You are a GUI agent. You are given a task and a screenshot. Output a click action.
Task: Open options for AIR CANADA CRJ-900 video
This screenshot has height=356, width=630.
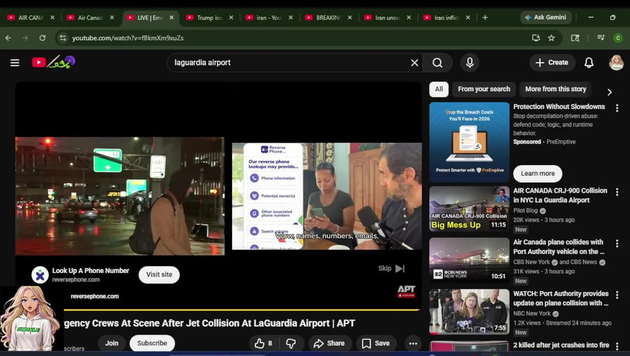click(617, 191)
